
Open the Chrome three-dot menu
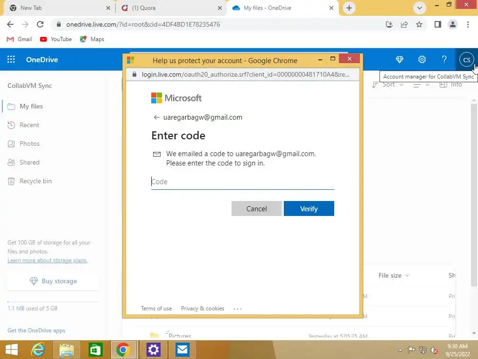(468, 24)
